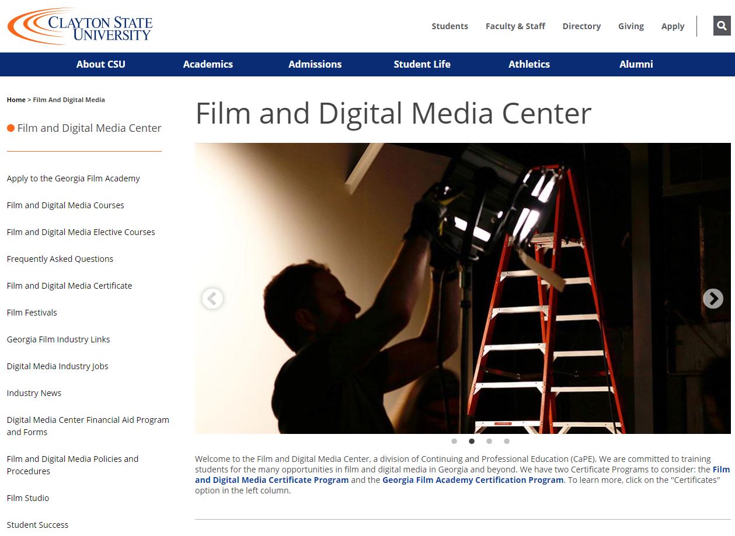Click Film and Digital Media Certificate Program link in the welcome paragraph
The height and width of the screenshot is (536, 735).
(x=272, y=480)
